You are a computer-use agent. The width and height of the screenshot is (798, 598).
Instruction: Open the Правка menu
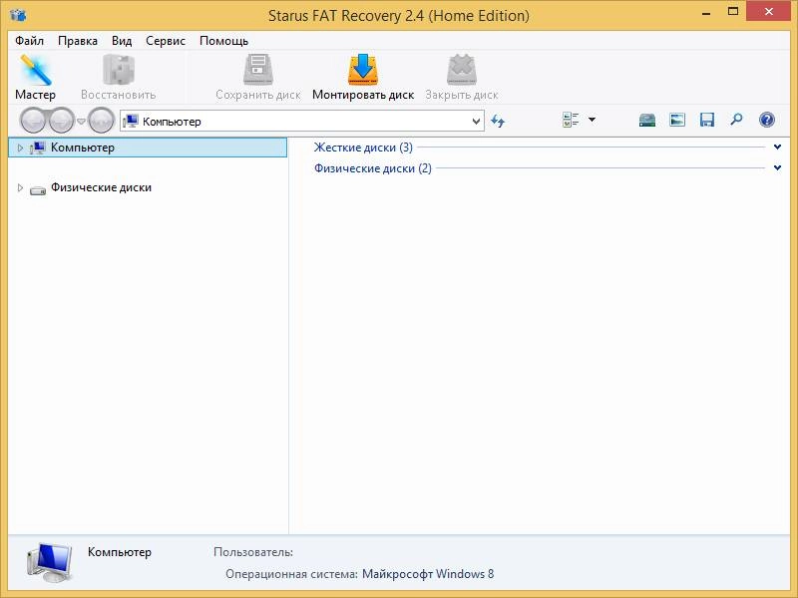click(78, 41)
